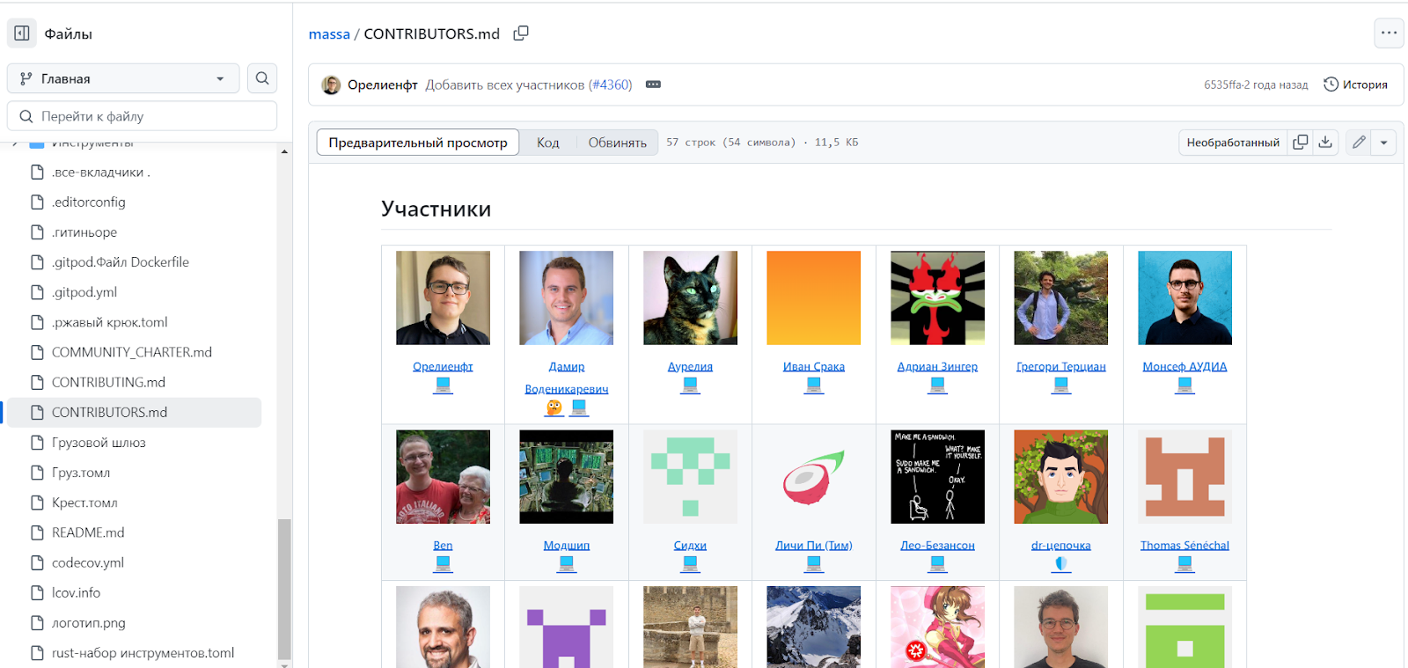The width and height of the screenshot is (1408, 668).
Task: Click code laptop icon under Модшип
Action: 567,563
